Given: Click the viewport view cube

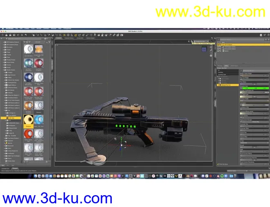Looking at the screenshot, I should [x=204, y=49].
